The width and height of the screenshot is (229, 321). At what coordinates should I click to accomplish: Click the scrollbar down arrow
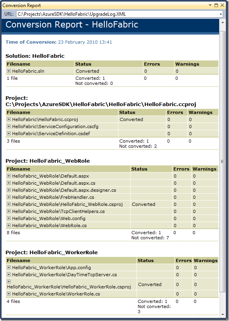click(x=223, y=314)
